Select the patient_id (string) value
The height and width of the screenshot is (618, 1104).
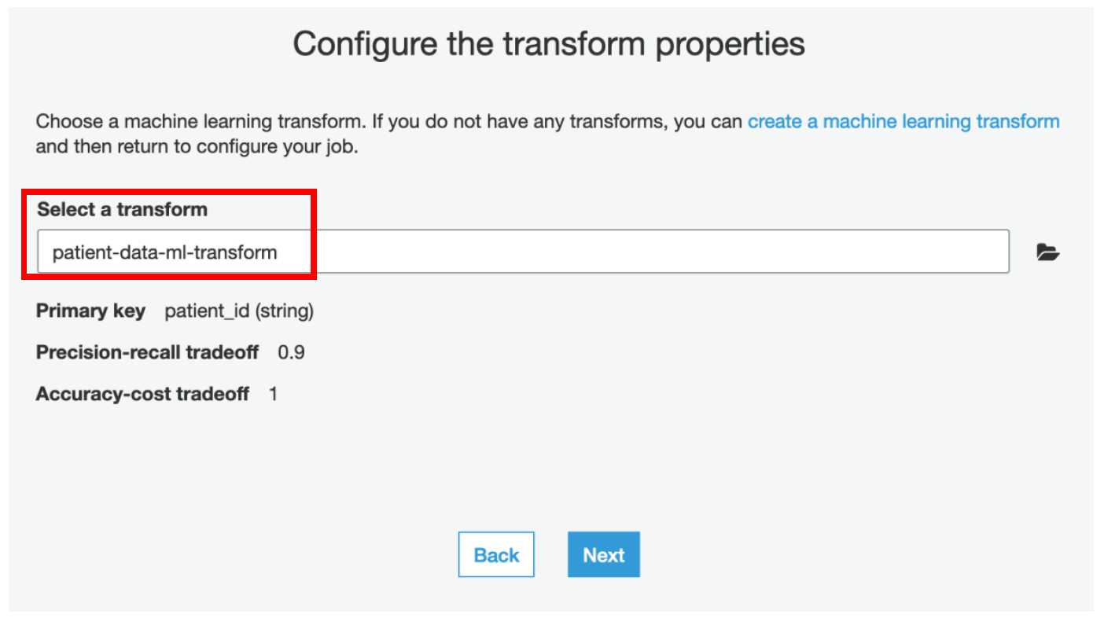pos(239,311)
